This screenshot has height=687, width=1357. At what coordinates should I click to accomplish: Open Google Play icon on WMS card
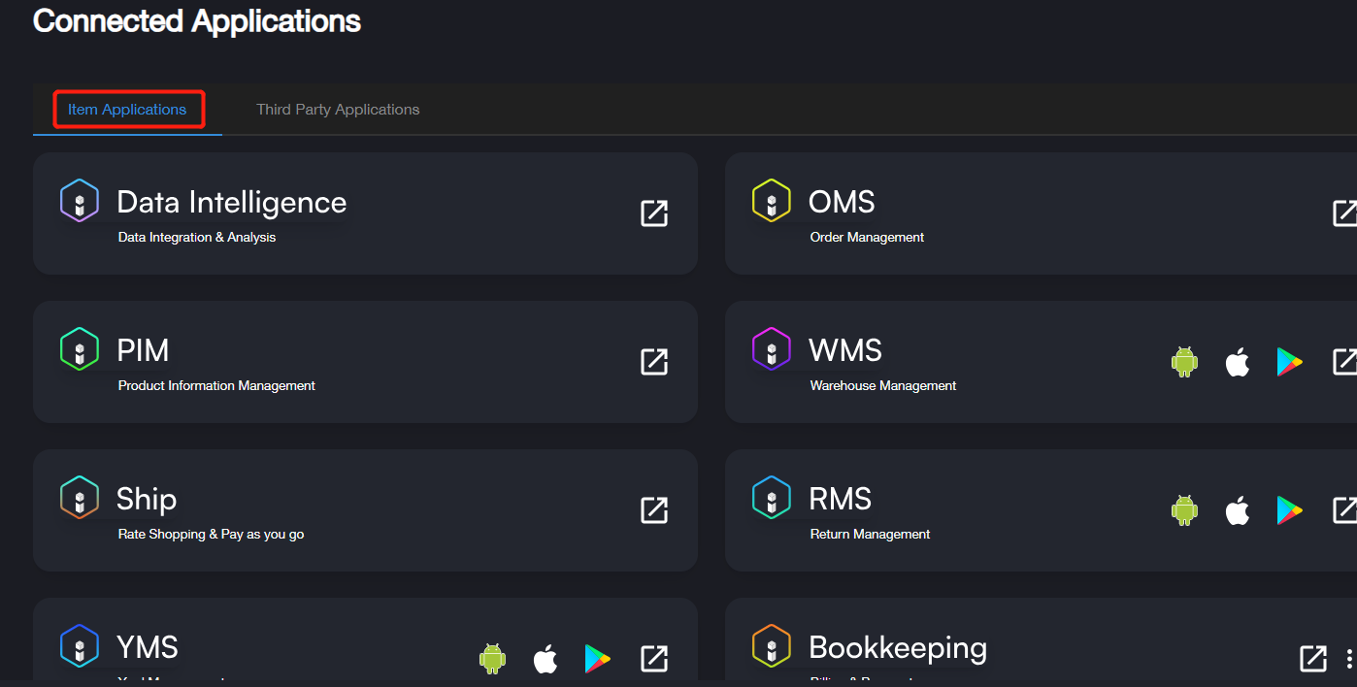point(1289,362)
